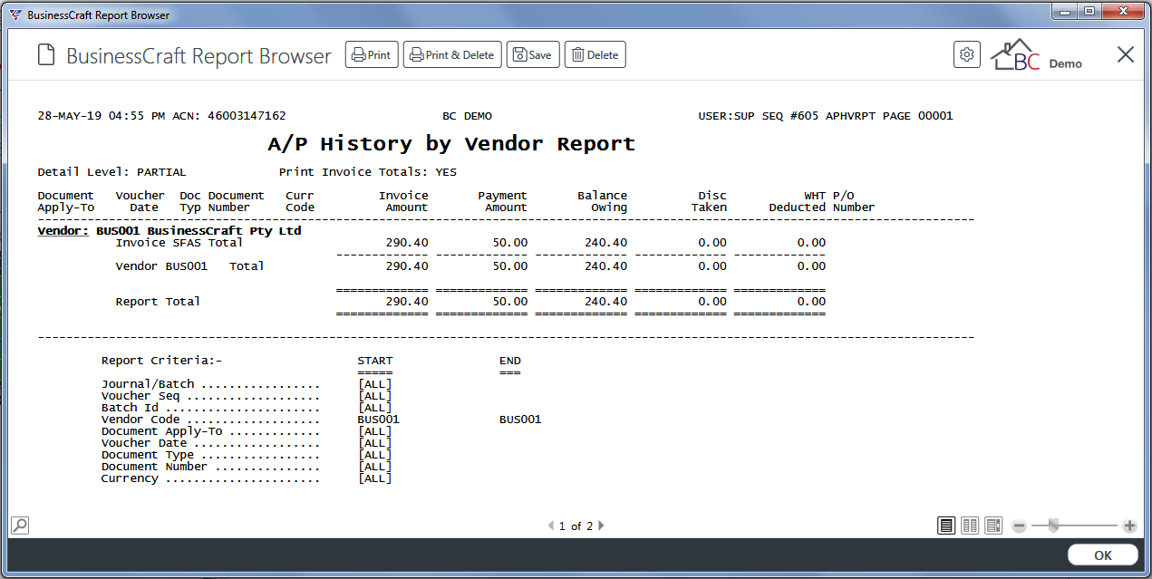The width and height of the screenshot is (1152, 579).
Task: Click Report Total balance owing 240.40
Action: [x=605, y=302]
